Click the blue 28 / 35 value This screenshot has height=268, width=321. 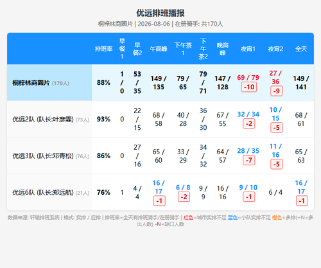click(248, 151)
